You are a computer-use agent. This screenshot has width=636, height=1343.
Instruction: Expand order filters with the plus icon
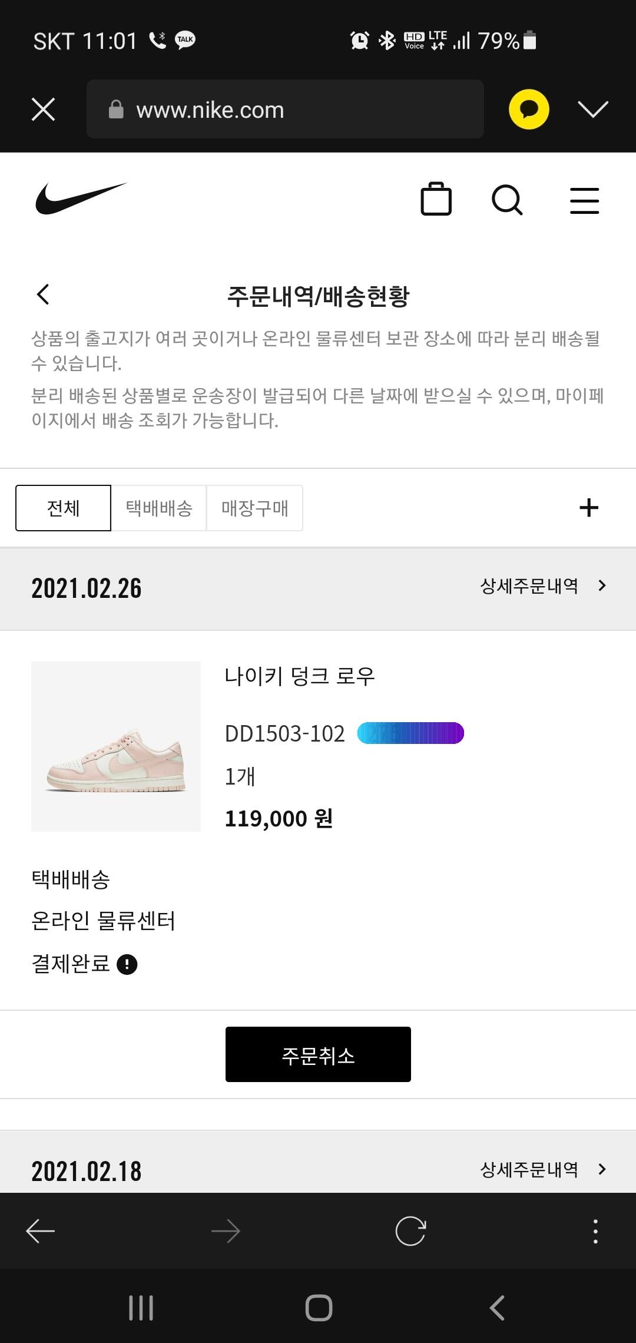pos(589,508)
